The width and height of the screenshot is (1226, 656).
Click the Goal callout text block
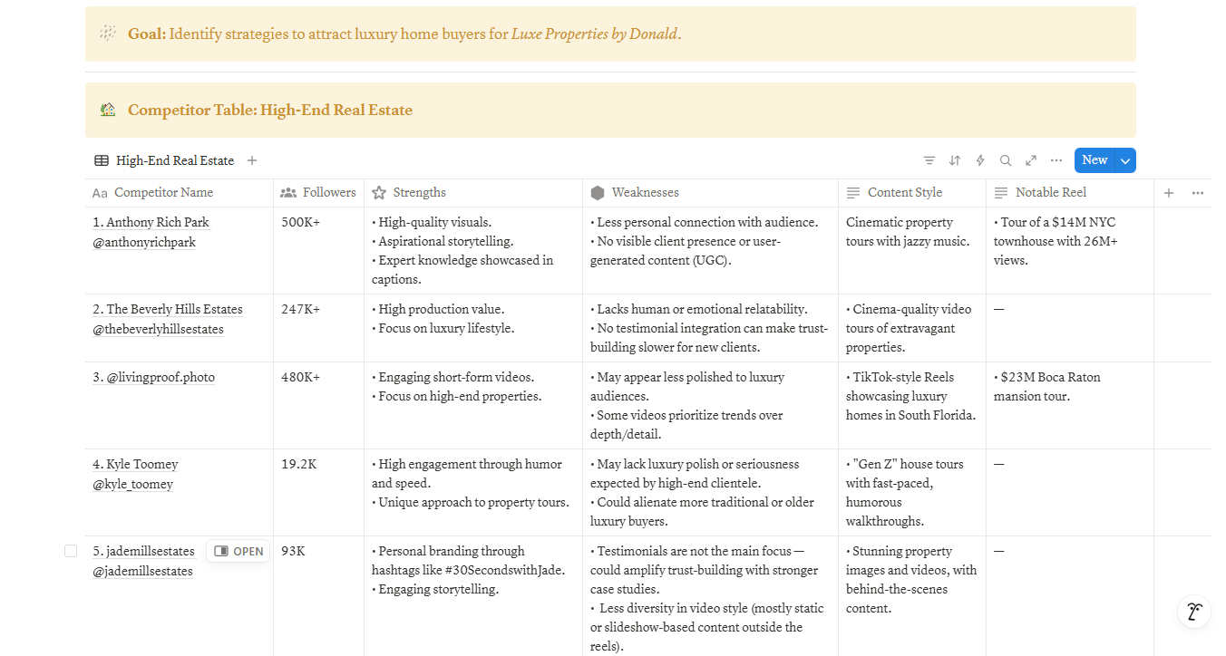tap(404, 34)
